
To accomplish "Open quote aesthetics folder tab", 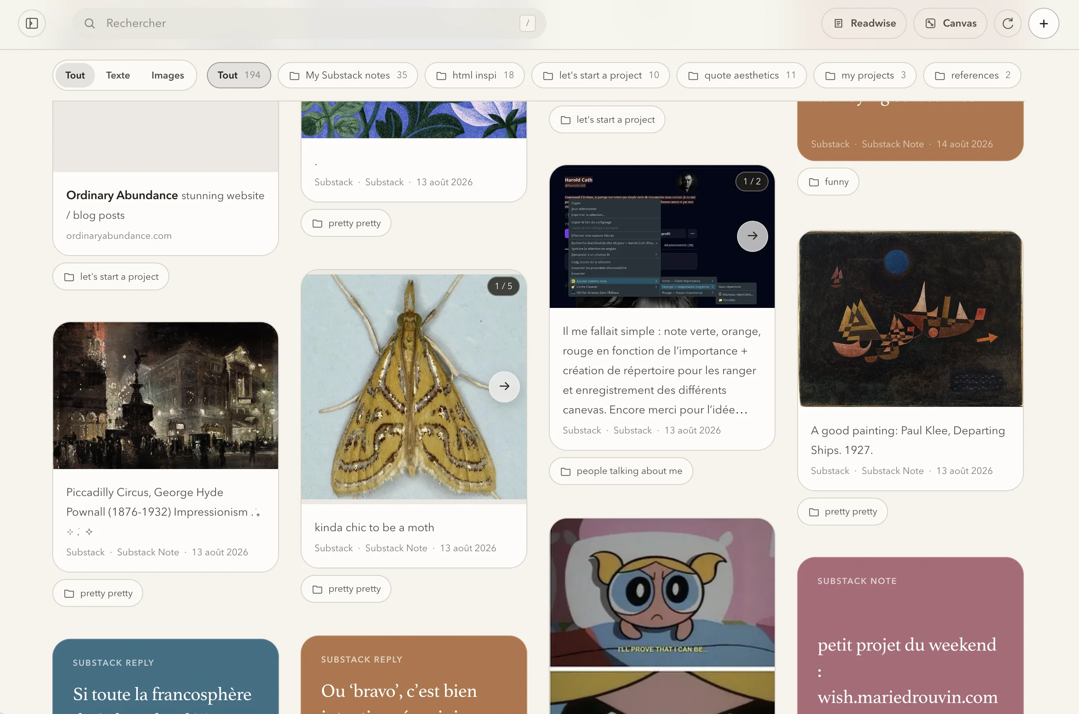I will pos(742,75).
